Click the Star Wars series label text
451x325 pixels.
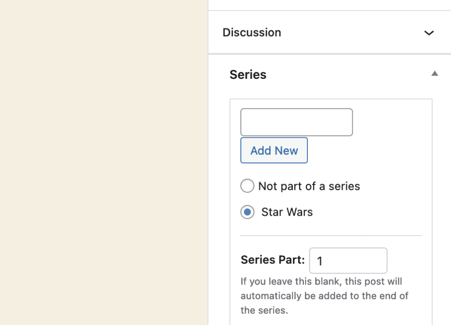coord(286,212)
